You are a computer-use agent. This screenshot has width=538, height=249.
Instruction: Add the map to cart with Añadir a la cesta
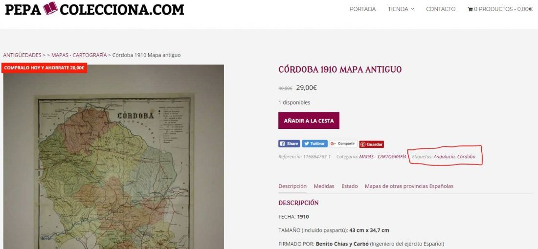pyautogui.click(x=309, y=121)
